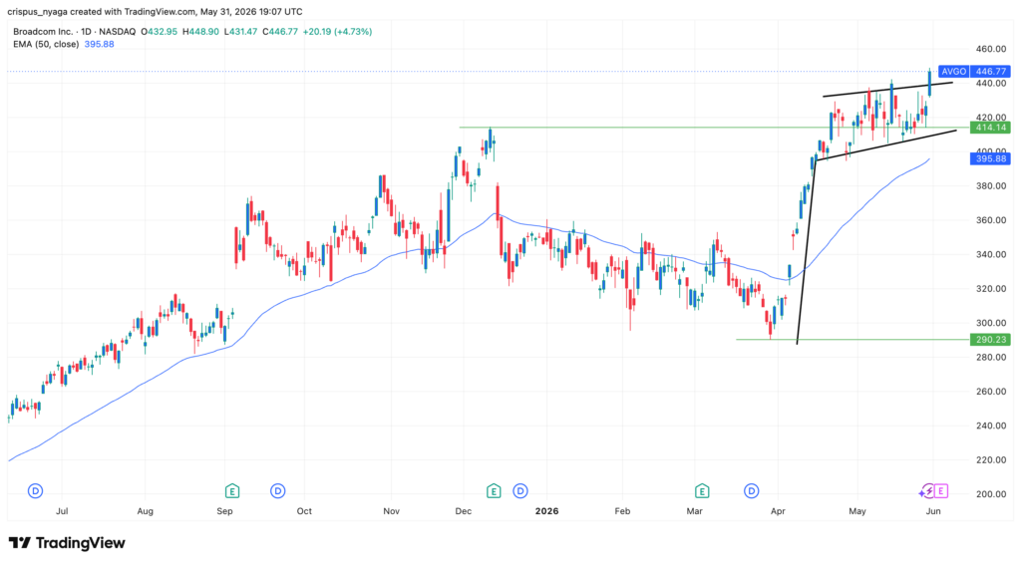Image resolution: width=1021 pixels, height=565 pixels.
Task: Click the low value L431.47
Action: point(241,31)
